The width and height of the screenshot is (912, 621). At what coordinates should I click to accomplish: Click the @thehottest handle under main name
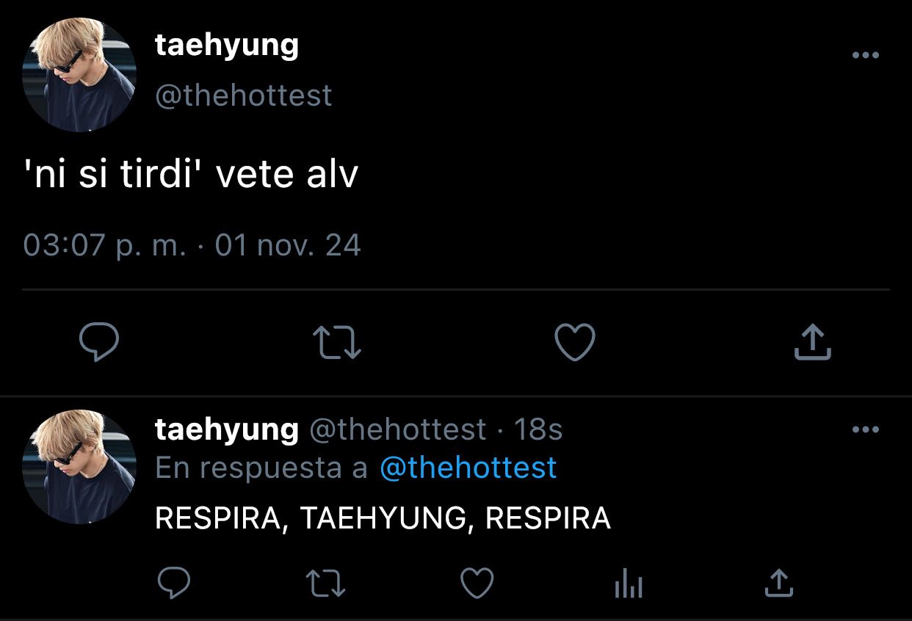244,95
